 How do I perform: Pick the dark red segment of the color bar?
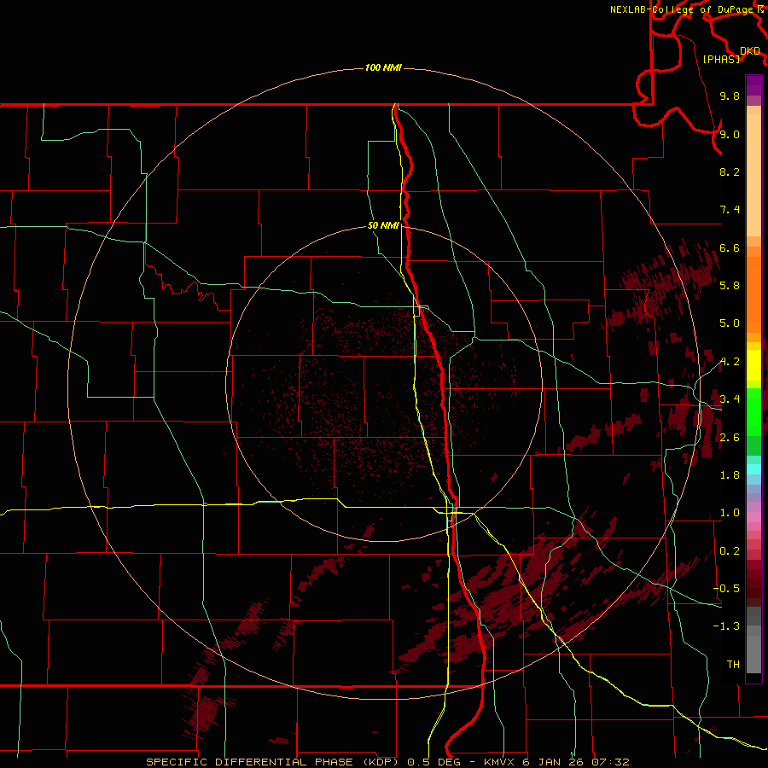click(x=753, y=583)
